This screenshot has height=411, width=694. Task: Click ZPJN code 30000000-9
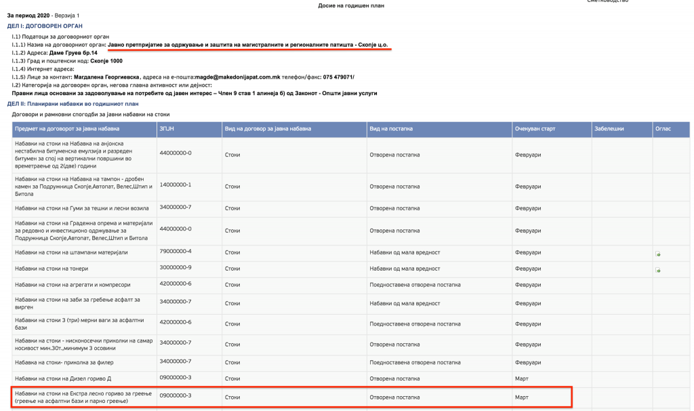pos(176,267)
